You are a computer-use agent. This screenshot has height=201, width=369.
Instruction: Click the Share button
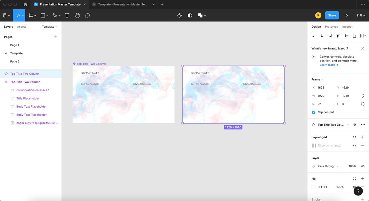coord(332,15)
